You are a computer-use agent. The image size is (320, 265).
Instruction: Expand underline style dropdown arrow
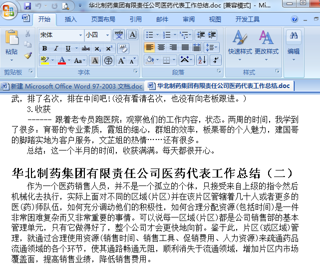point(76,48)
